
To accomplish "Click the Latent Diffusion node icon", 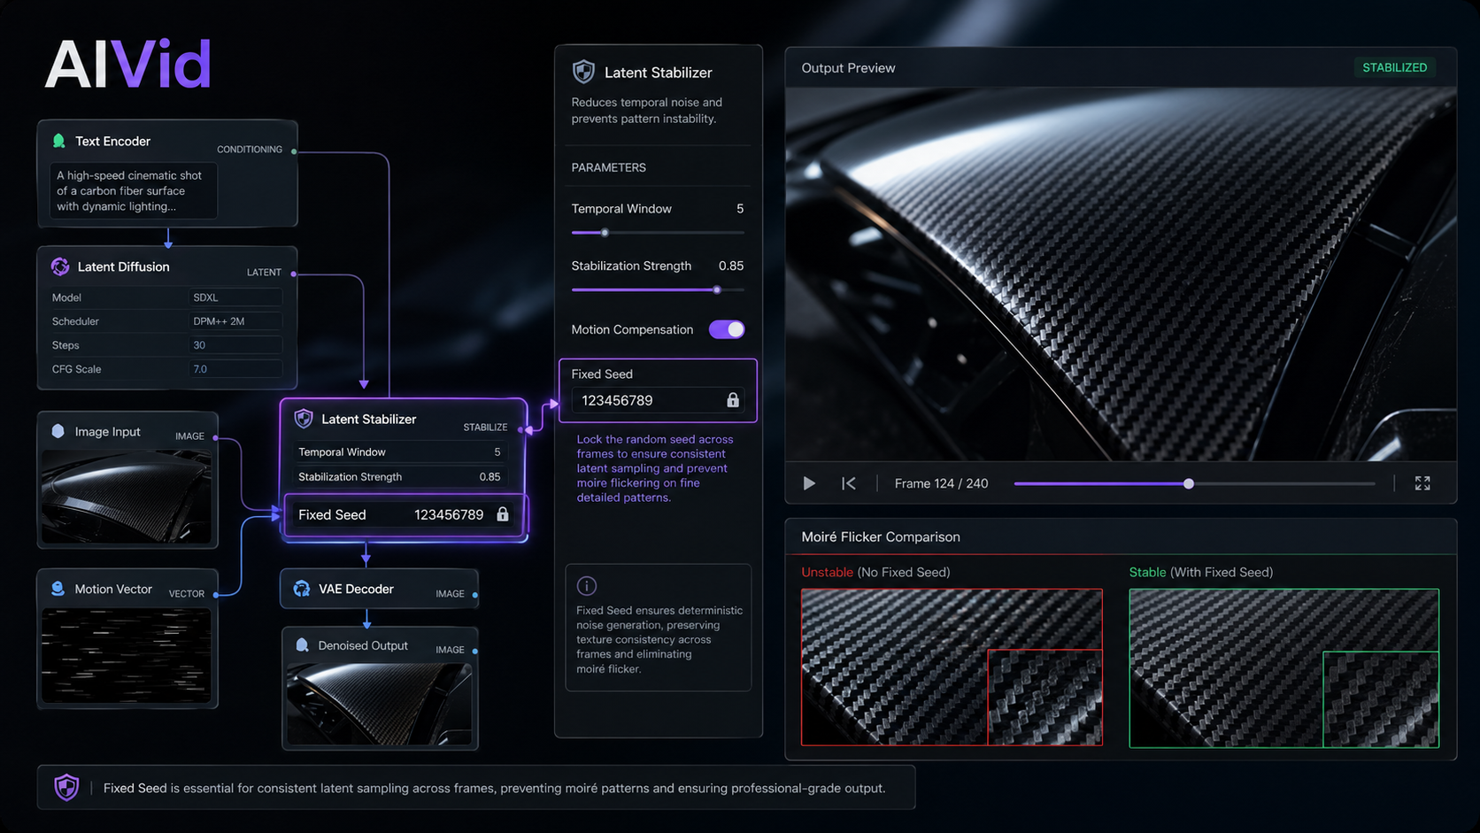I will click(60, 266).
